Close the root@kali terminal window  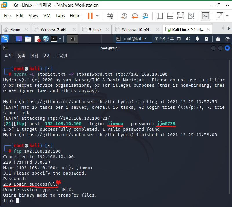(227, 48)
